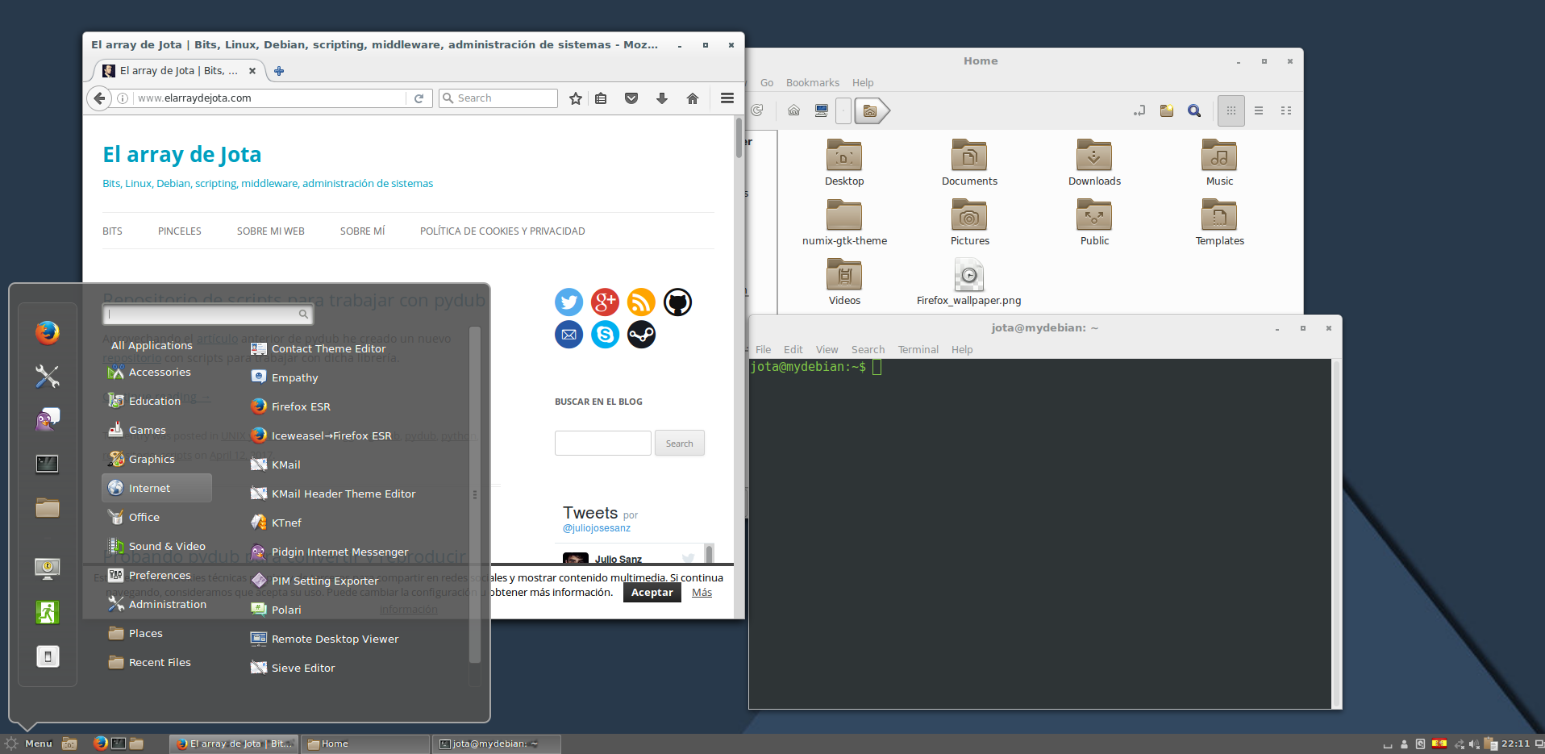1545x754 pixels.
Task: Open Firefox hamburger menu
Action: [x=727, y=98]
